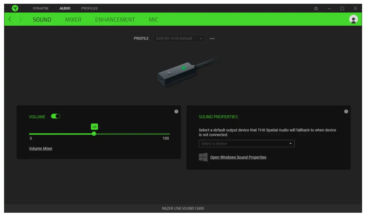This screenshot has width=367, height=217.
Task: Click the user account icon
Action: (x=353, y=19)
